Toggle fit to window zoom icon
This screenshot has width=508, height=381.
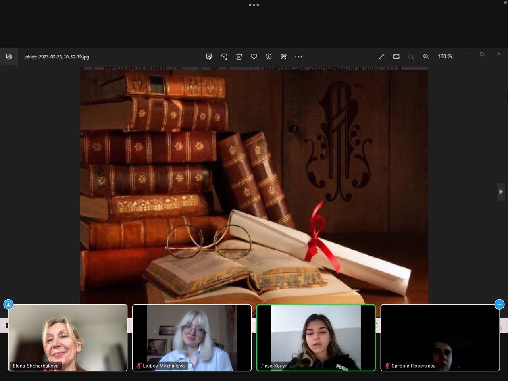pyautogui.click(x=396, y=57)
